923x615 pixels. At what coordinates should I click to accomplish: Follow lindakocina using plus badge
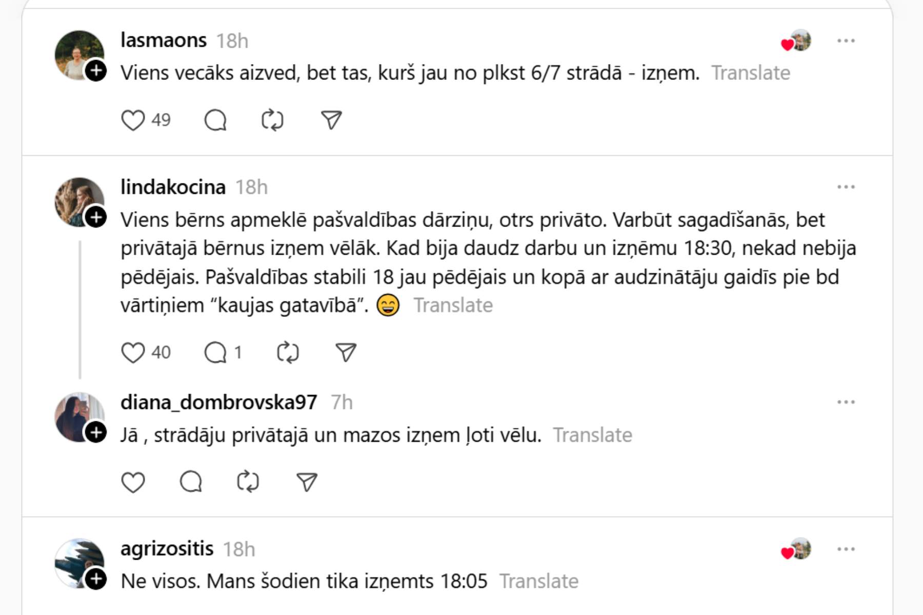96,217
